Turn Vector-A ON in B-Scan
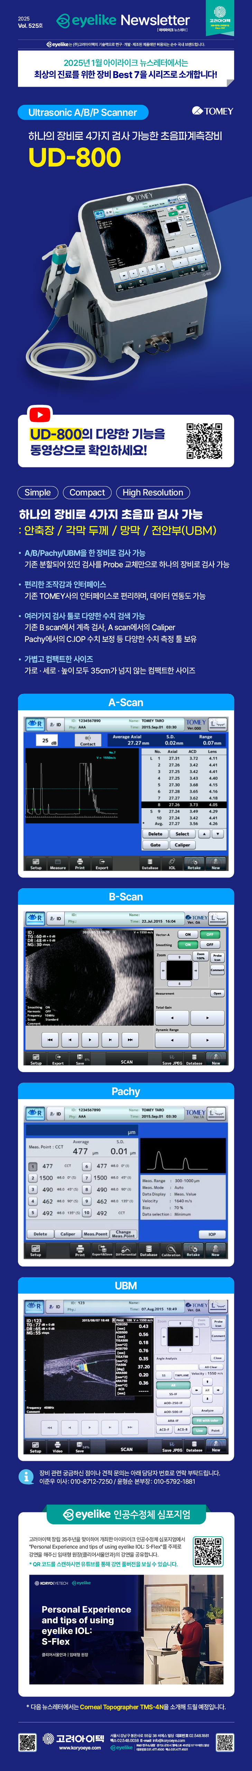 188,934
